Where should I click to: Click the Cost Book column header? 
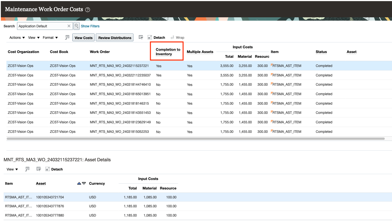coord(59,52)
